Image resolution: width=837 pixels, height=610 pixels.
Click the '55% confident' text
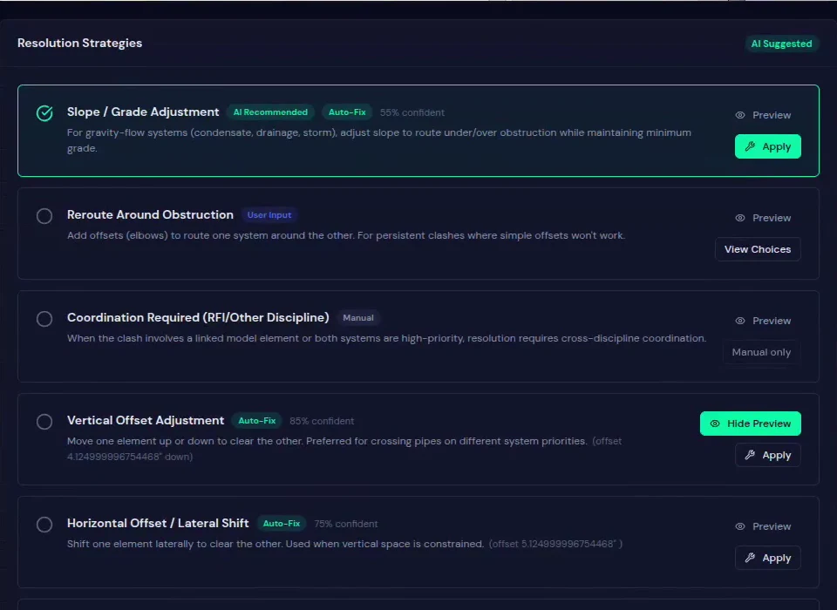412,112
